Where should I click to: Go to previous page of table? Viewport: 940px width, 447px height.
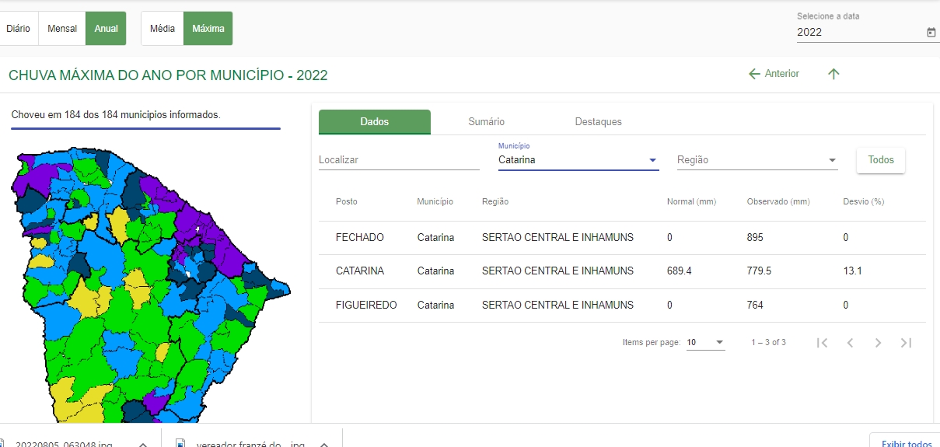(850, 343)
